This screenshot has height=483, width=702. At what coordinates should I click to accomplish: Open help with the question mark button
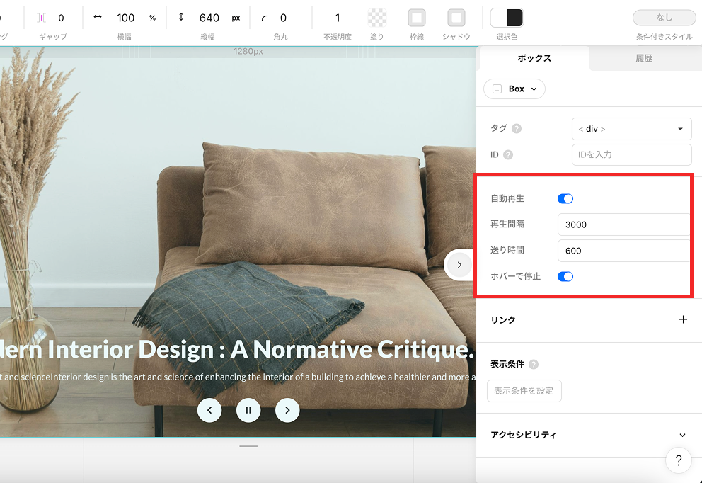coord(678,460)
